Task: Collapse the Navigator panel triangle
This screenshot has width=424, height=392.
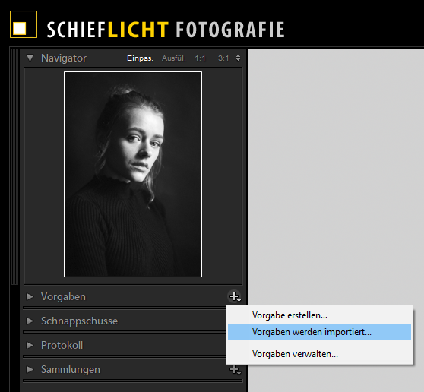Action: coord(30,58)
